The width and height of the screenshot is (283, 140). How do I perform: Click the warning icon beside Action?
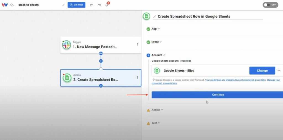pos(148,110)
